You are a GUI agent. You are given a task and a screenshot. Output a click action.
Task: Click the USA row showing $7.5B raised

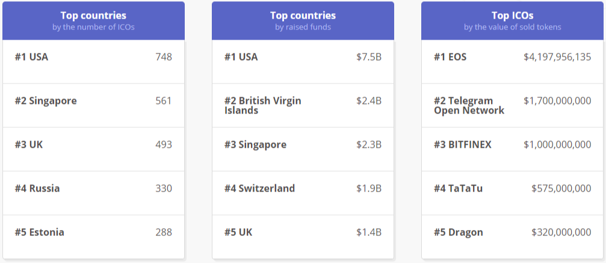pyautogui.click(x=303, y=58)
